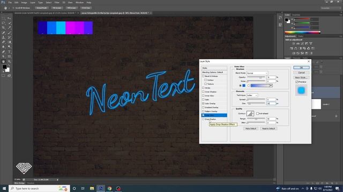Uncheck the Color Overlay checkbox
Viewport: 343px width, 192px height.
203,103
